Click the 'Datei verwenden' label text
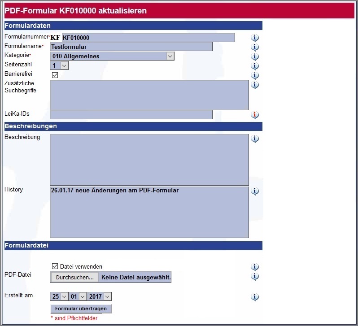The width and height of the screenshot is (358, 326). pos(81,266)
